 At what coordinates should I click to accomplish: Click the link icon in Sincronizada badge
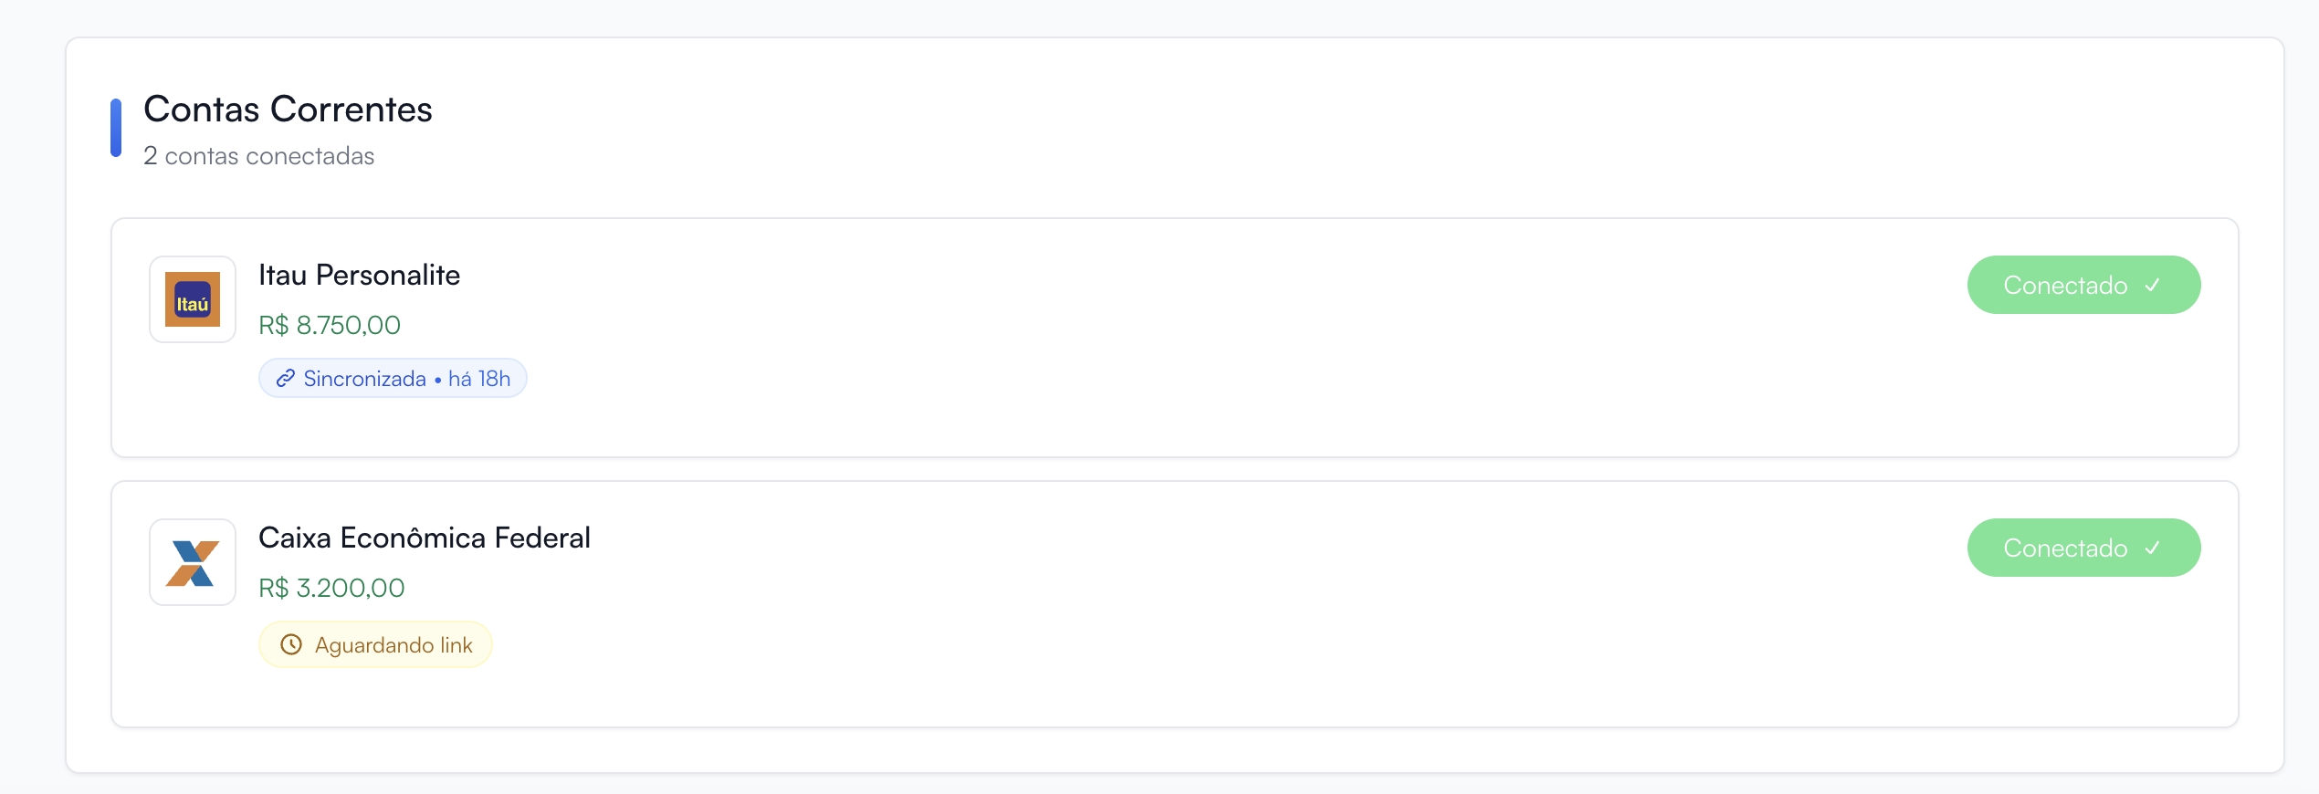pyautogui.click(x=286, y=379)
